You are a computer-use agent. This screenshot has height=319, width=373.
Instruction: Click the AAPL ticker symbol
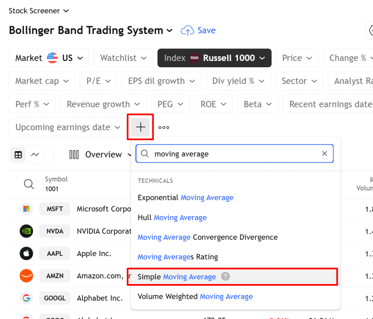tap(55, 254)
